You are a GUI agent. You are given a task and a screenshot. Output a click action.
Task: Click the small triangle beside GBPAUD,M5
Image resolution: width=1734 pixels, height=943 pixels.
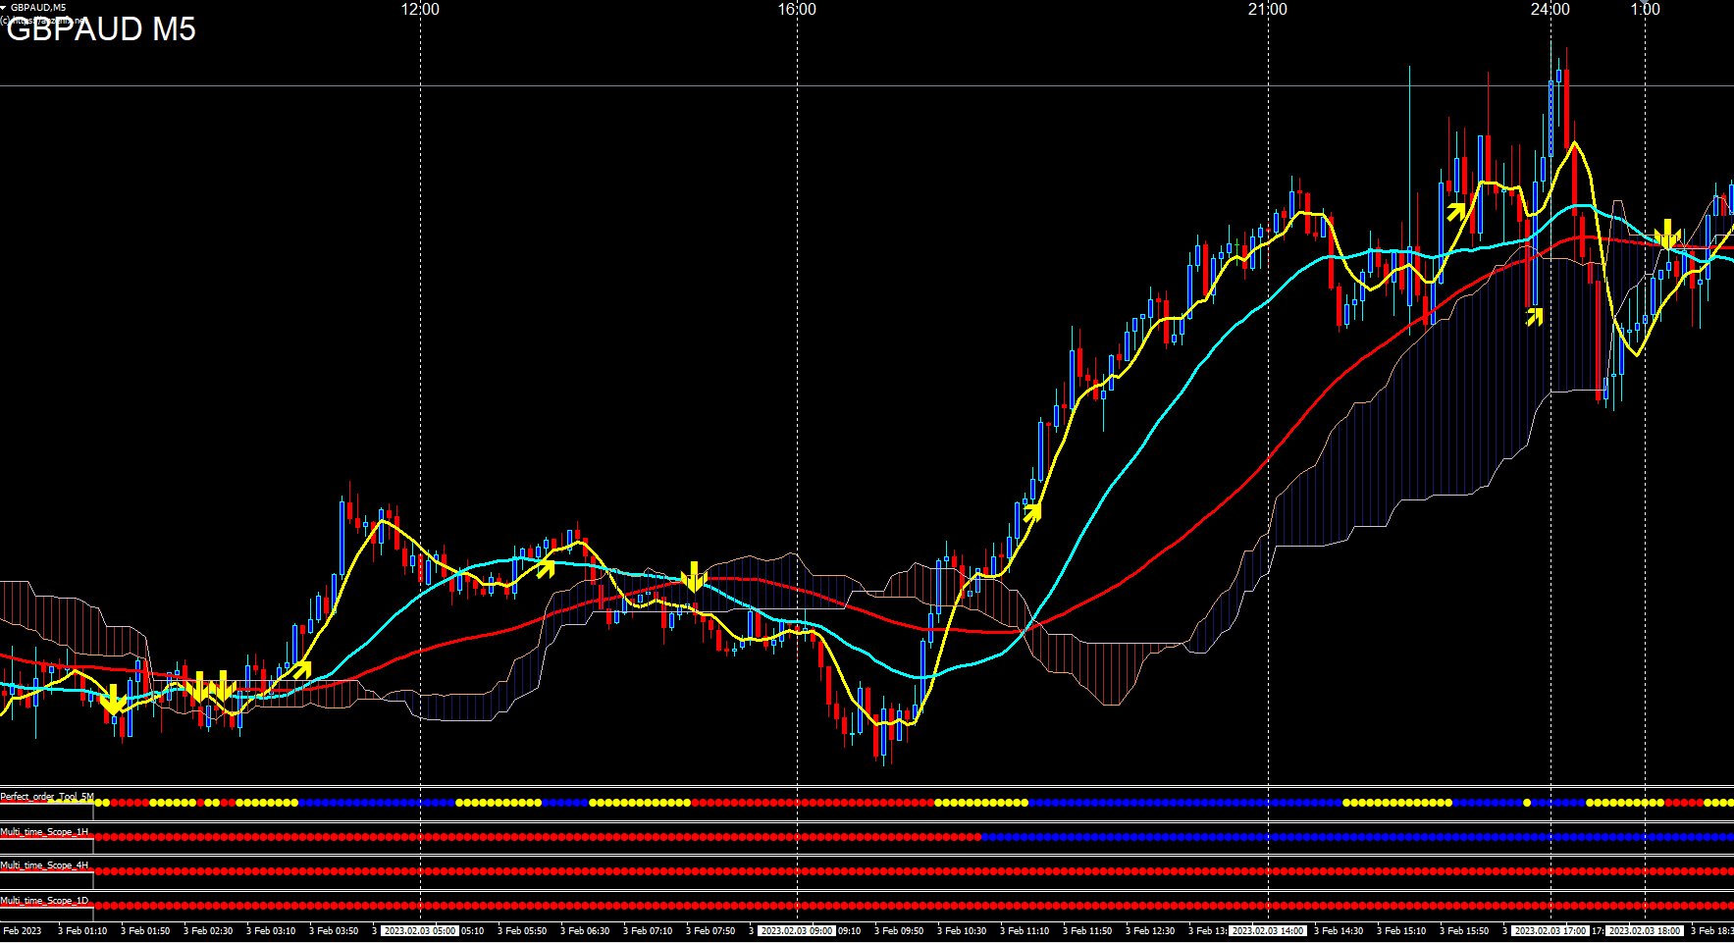4,7
